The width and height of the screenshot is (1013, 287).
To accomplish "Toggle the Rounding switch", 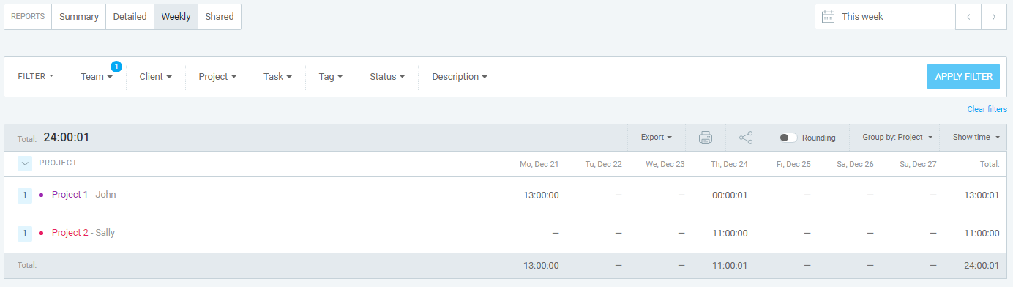I will coord(788,138).
